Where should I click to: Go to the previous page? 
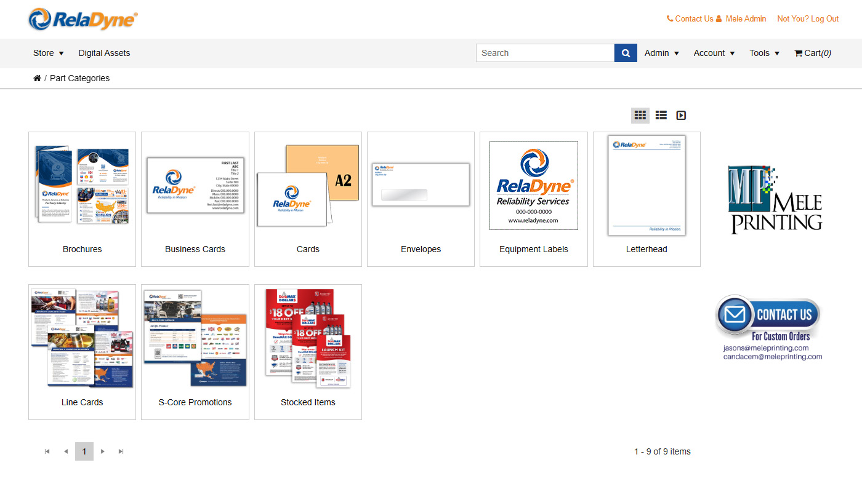coord(65,451)
